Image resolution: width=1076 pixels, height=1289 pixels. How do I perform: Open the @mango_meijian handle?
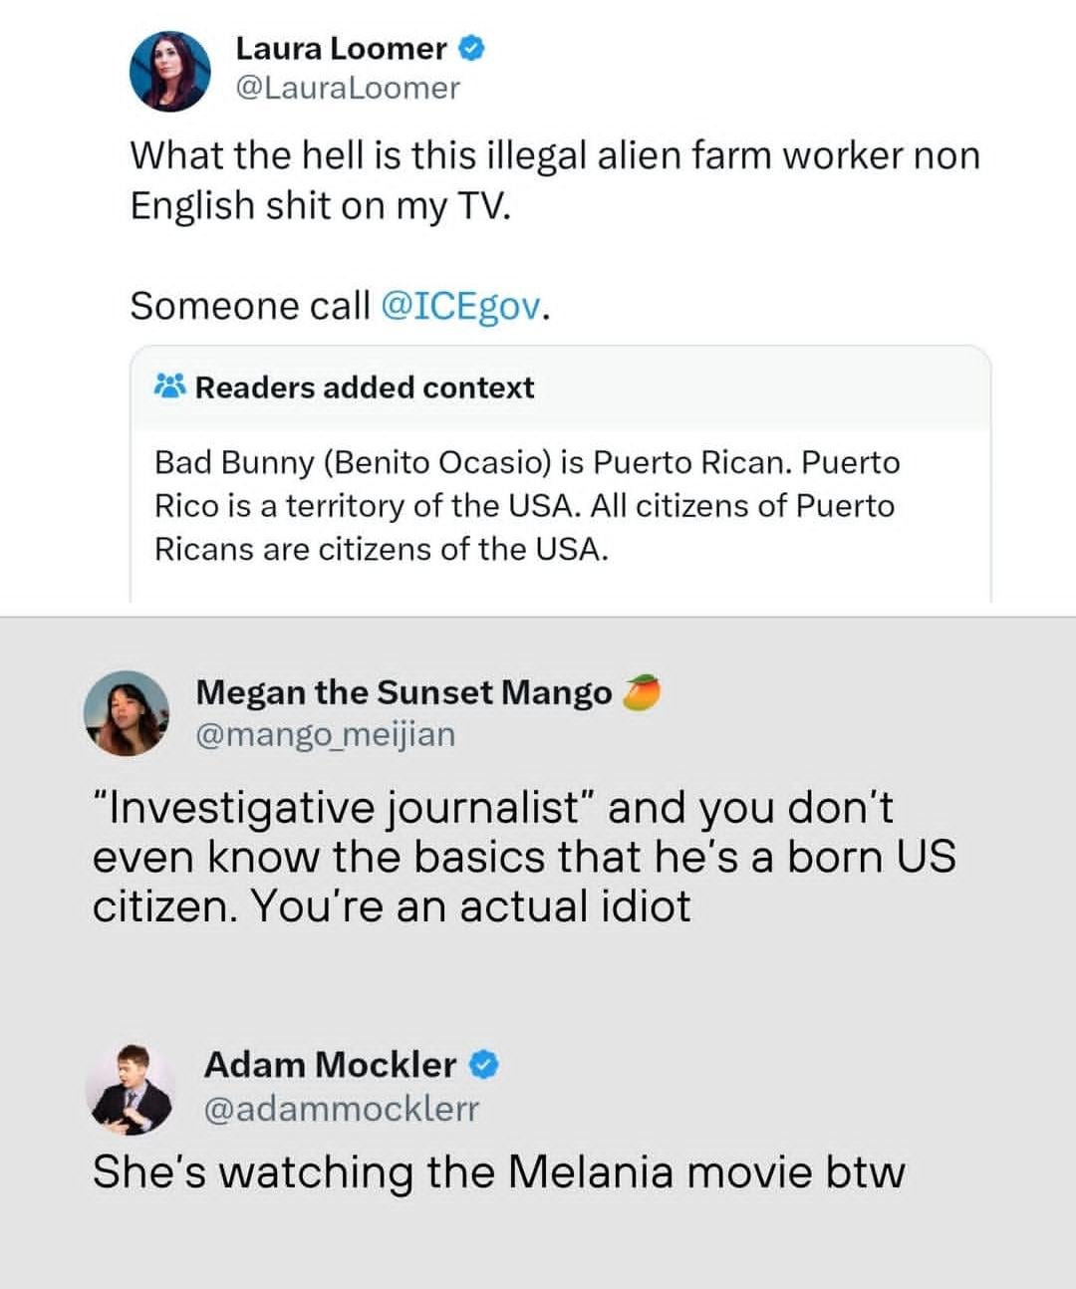tap(325, 734)
